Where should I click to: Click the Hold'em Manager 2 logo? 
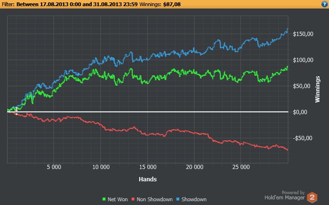312,197
